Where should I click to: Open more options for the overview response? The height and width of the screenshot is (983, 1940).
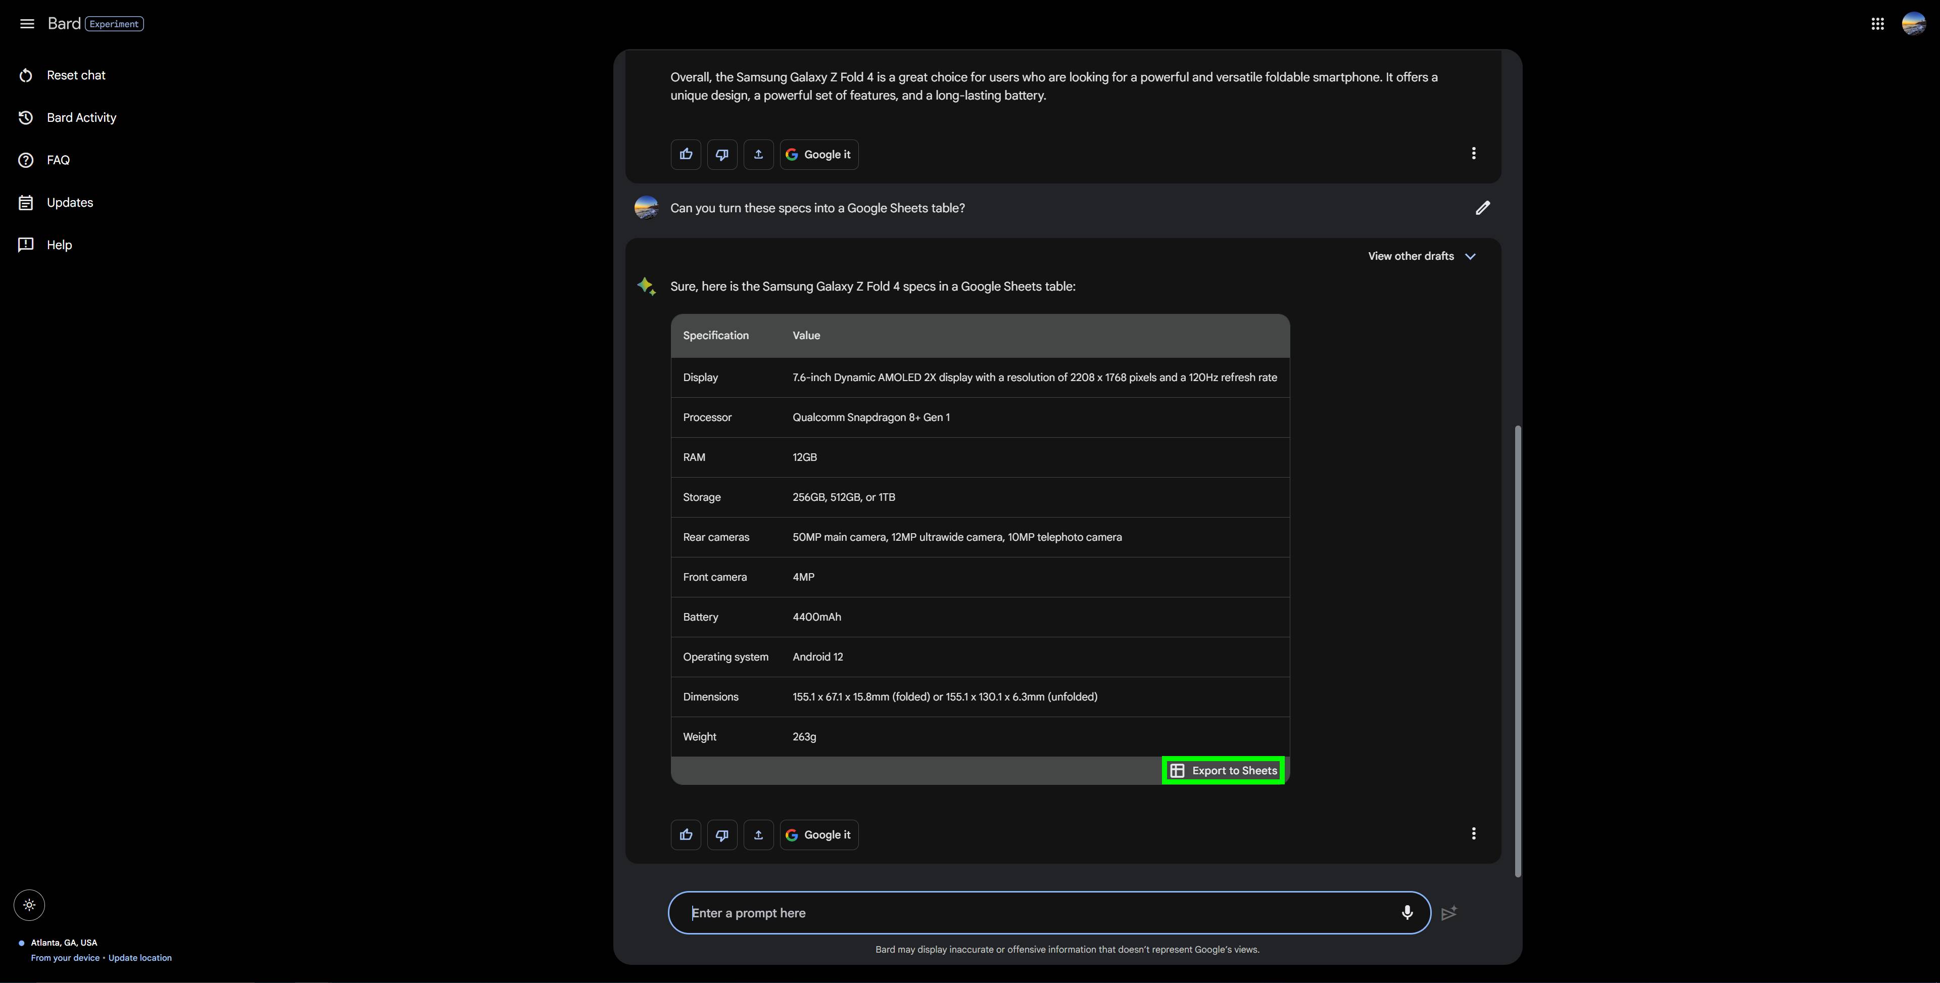(1474, 154)
